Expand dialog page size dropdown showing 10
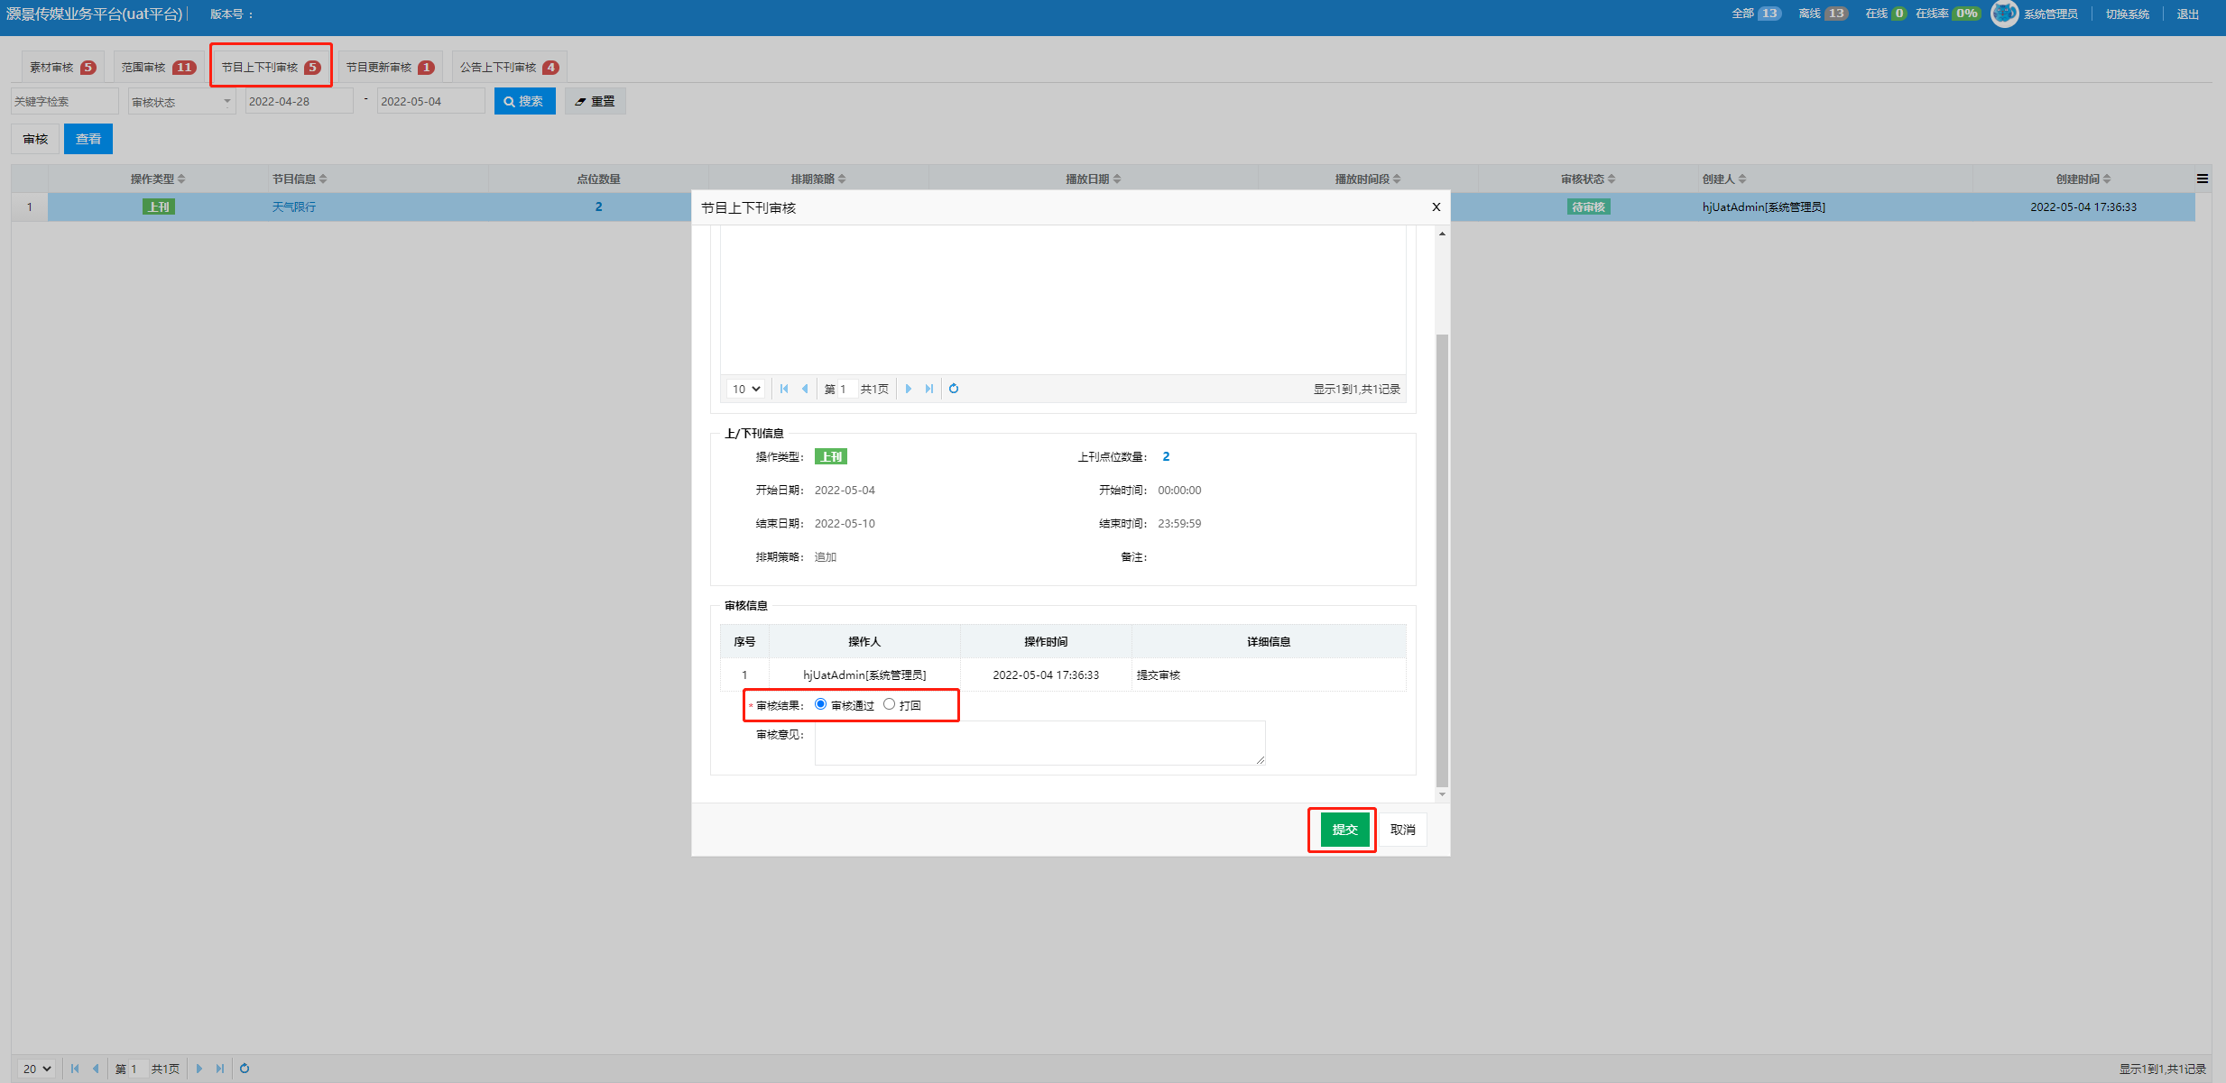This screenshot has height=1083, width=2226. point(746,389)
